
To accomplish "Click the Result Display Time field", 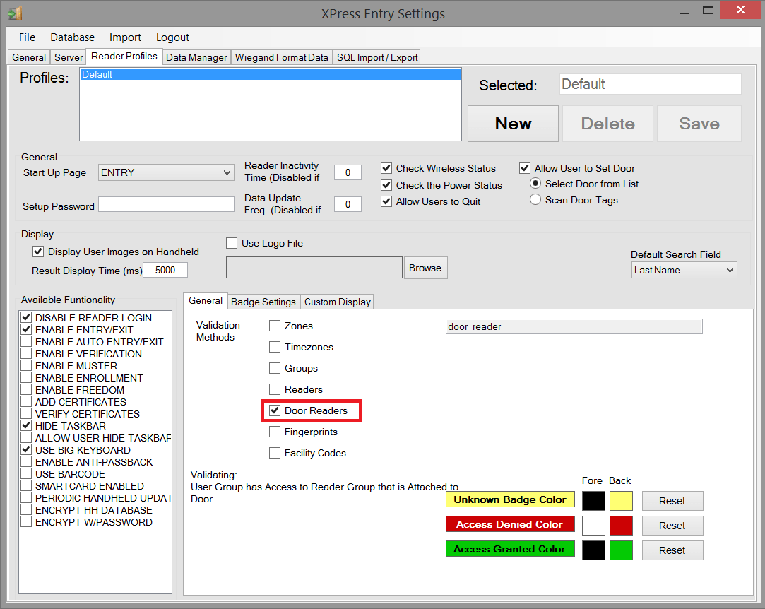I will [165, 271].
